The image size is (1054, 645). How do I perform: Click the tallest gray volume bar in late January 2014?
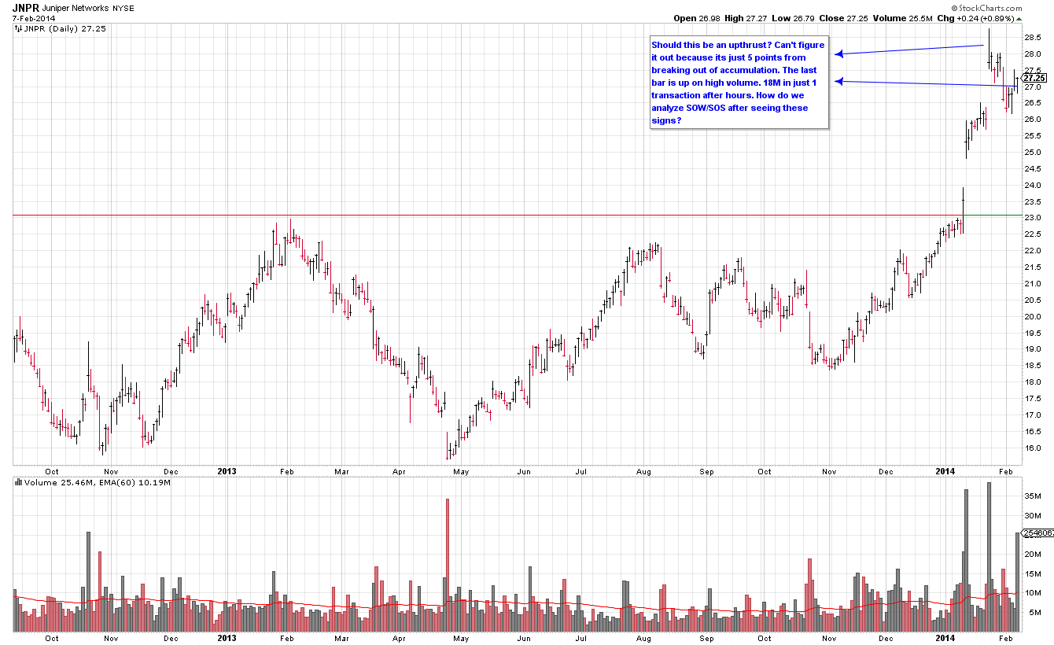pyautogui.click(x=989, y=557)
